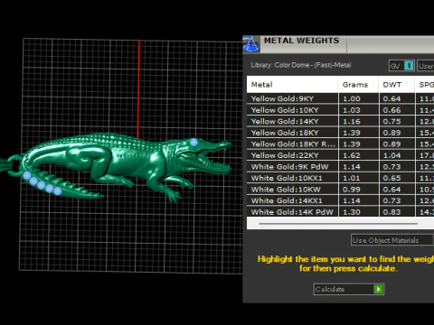Click the METAL WEIGHTS title tab

click(x=301, y=41)
